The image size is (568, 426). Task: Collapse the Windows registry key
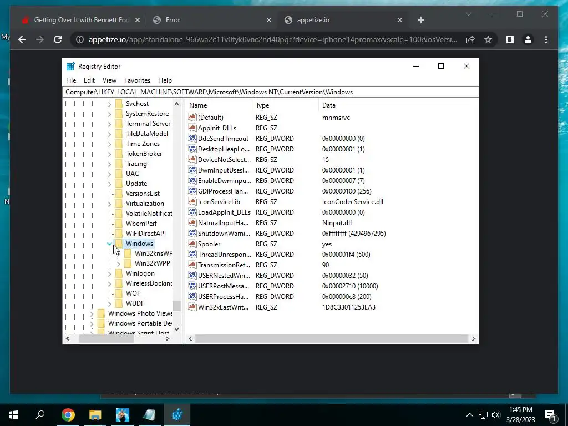point(109,244)
